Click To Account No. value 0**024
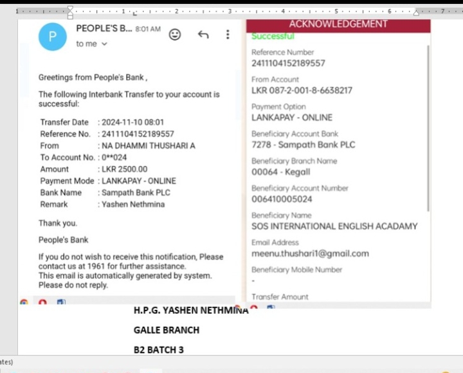Screen dimensions: 463x373 (x=114, y=158)
